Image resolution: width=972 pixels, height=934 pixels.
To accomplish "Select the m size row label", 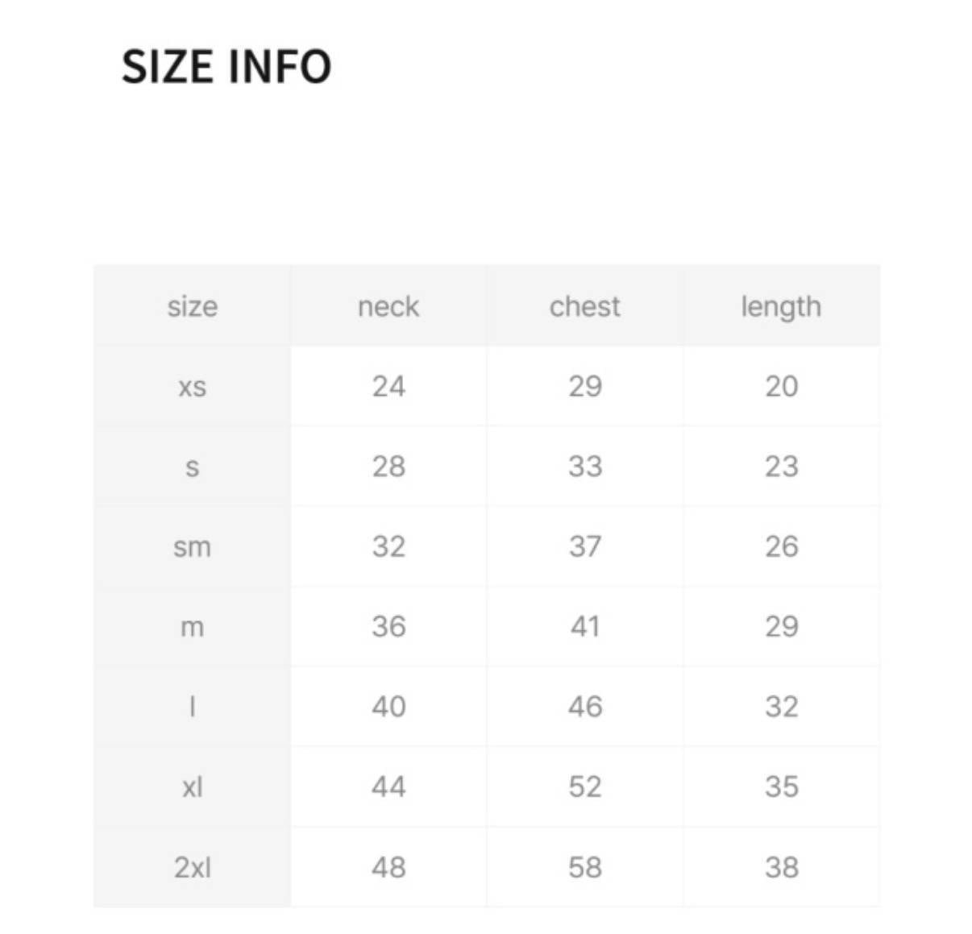I will (x=192, y=627).
